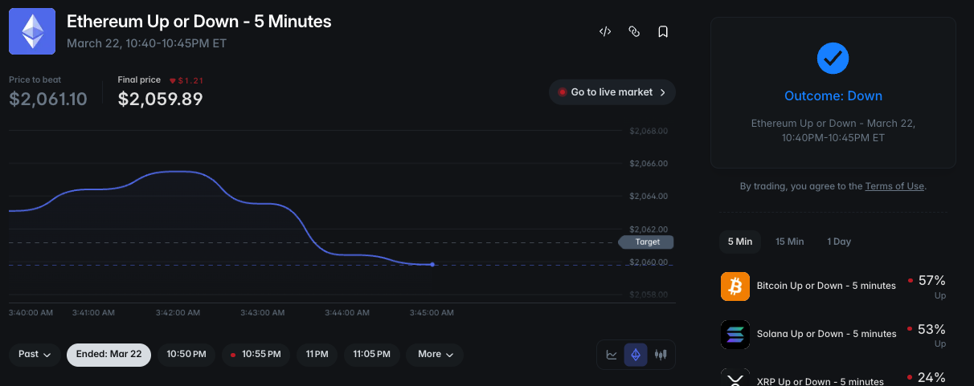Open the Bitcoin Up or Down market icon
Image resolution: width=974 pixels, height=386 pixels.
coord(735,286)
